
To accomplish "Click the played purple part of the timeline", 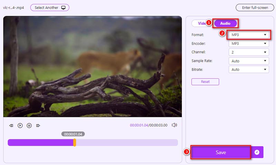I will (40, 143).
